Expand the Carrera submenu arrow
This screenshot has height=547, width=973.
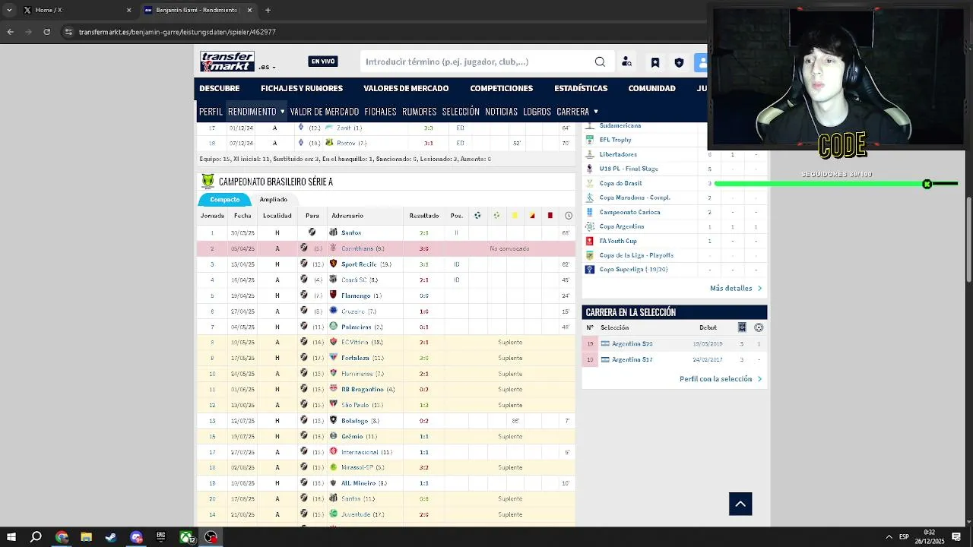pyautogui.click(x=595, y=112)
